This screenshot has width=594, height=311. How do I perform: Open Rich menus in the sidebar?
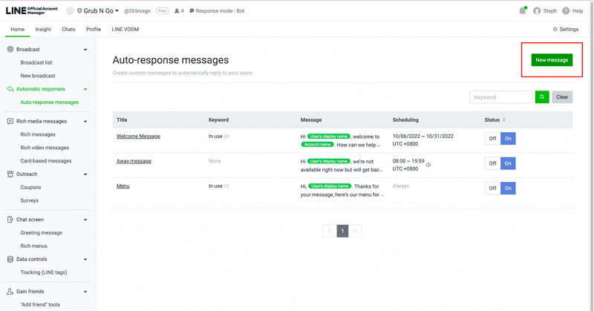(34, 246)
